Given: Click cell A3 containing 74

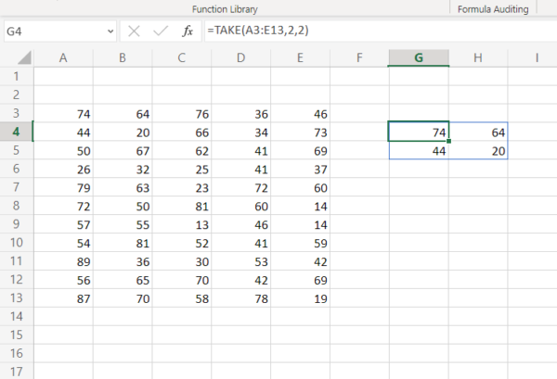Looking at the screenshot, I should [63, 113].
